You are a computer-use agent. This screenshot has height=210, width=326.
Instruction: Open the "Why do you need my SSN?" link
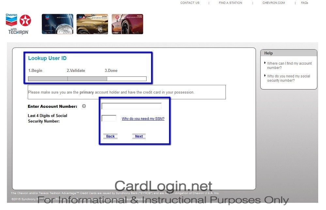[143, 119]
